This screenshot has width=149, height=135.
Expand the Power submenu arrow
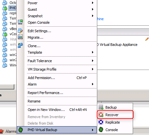click(93, 3)
